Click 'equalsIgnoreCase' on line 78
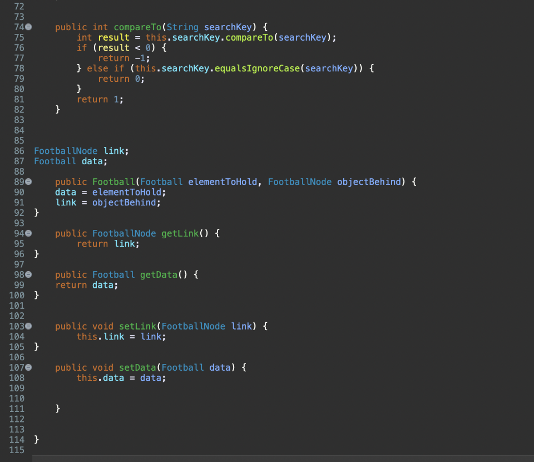The width and height of the screenshot is (534, 462). (x=257, y=68)
